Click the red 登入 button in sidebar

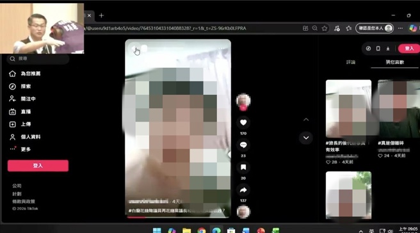pos(38,166)
